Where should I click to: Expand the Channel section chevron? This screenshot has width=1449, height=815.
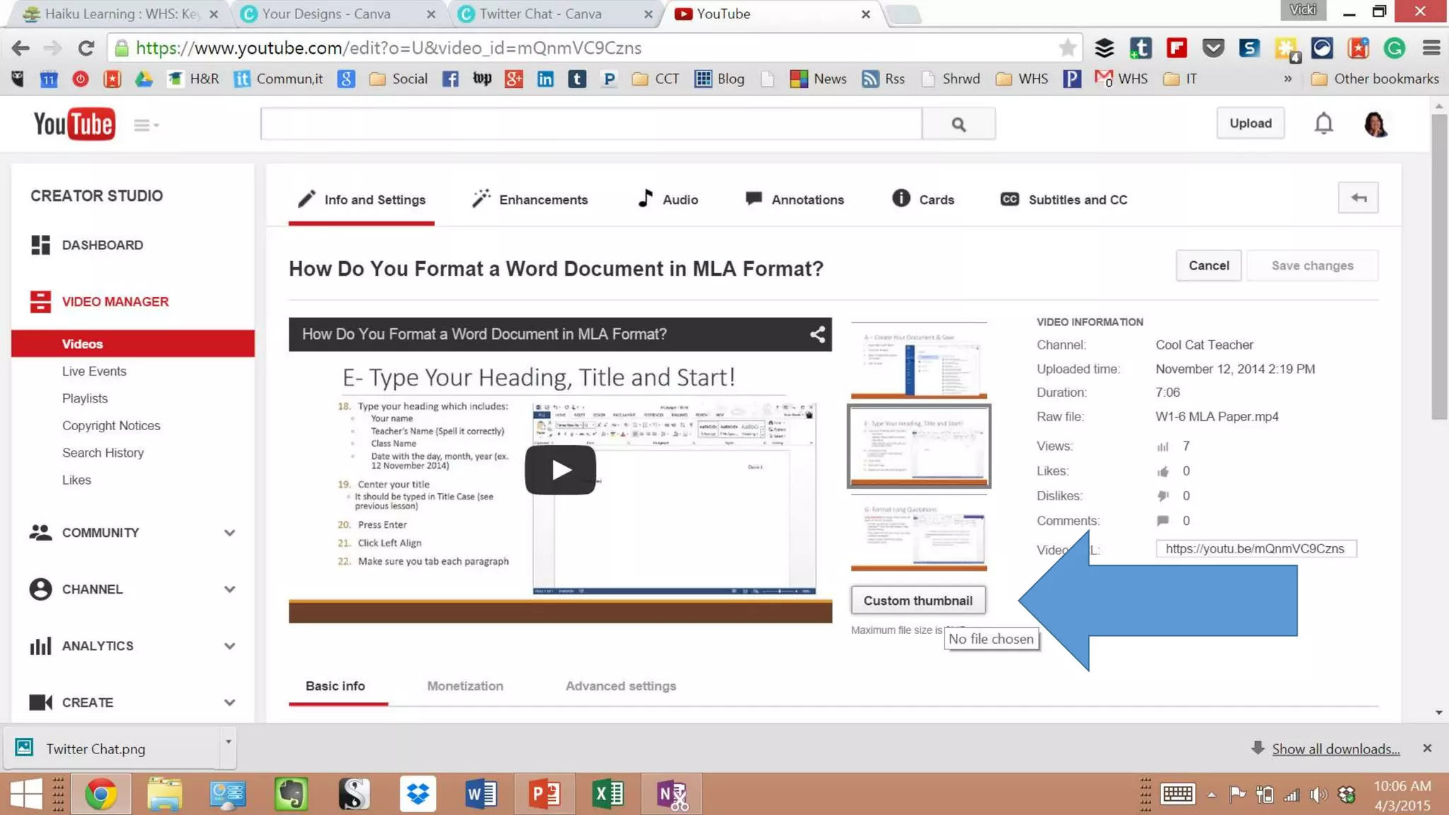[x=229, y=589]
